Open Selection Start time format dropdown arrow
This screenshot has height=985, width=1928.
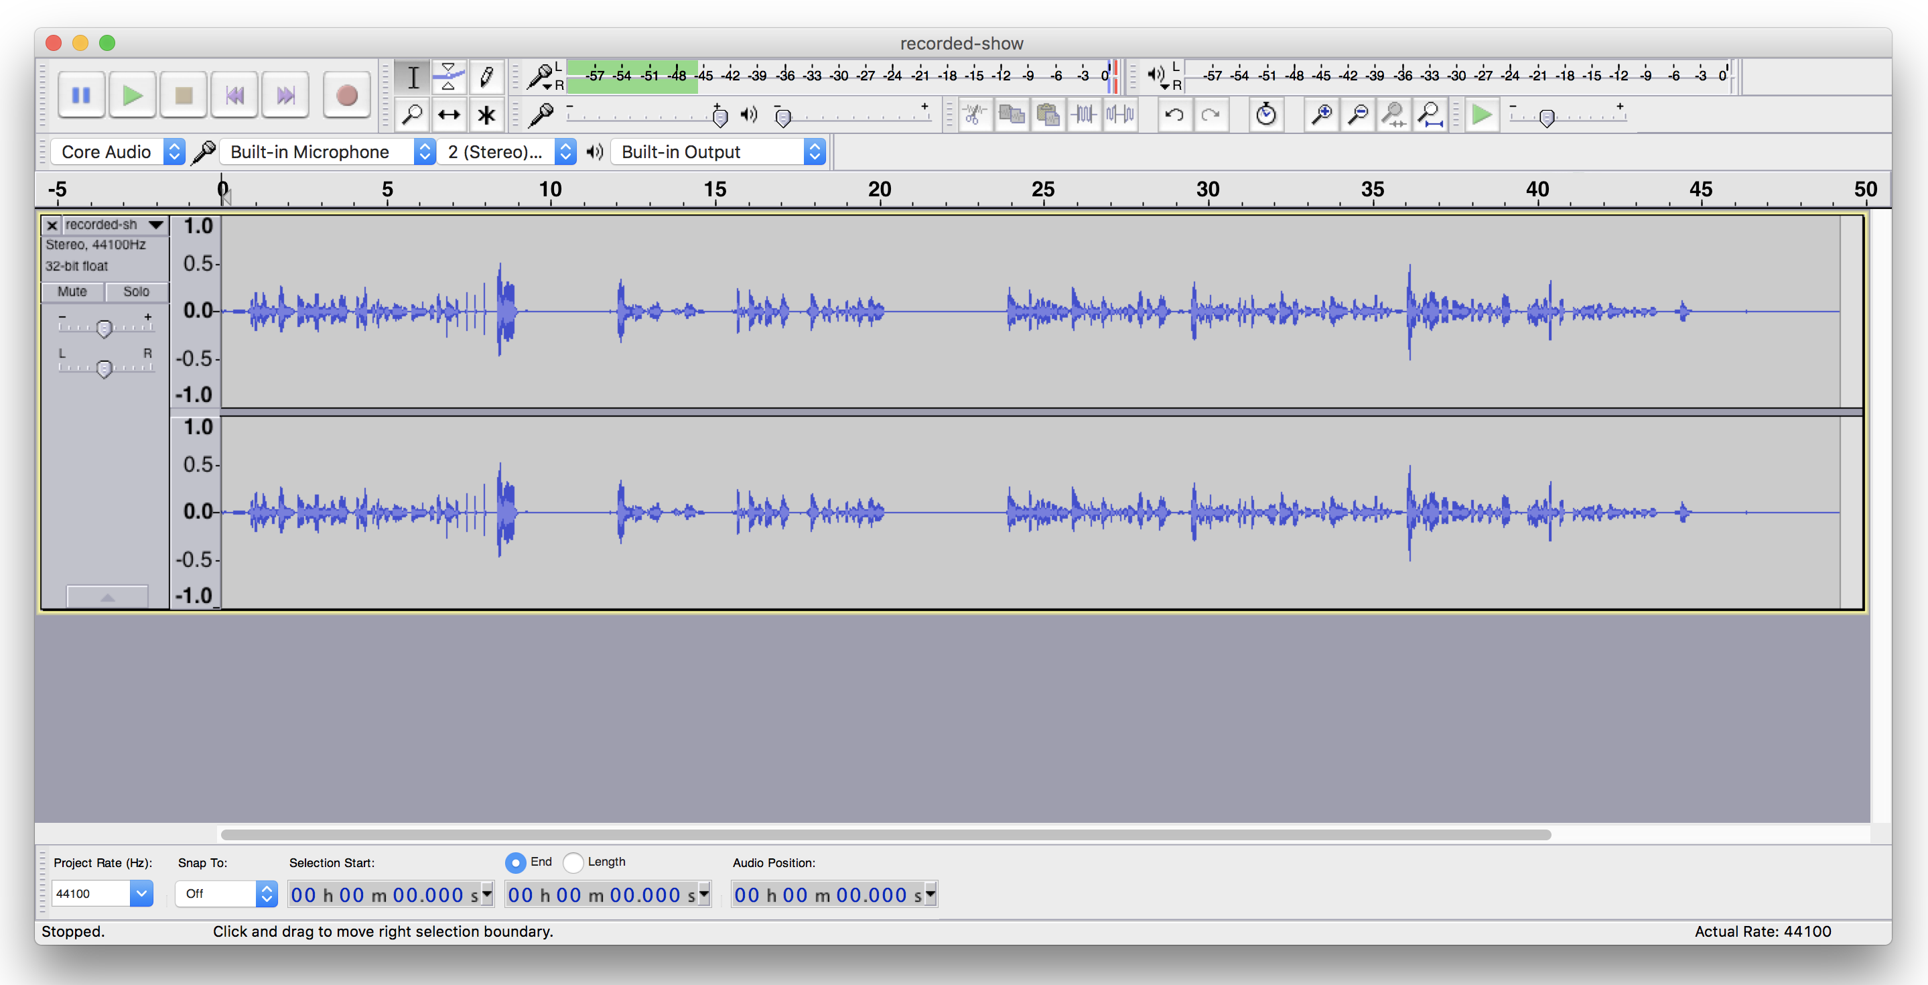point(487,893)
